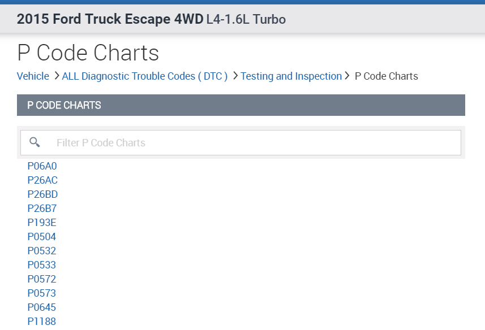Open ALL Diagnostic Trouble Codes breadcrumb
The image size is (485, 330).
tap(145, 76)
